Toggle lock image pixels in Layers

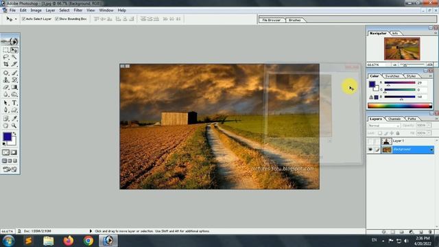385,133
